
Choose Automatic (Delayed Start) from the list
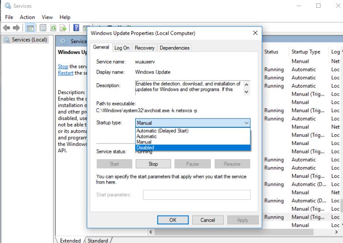[193, 131]
